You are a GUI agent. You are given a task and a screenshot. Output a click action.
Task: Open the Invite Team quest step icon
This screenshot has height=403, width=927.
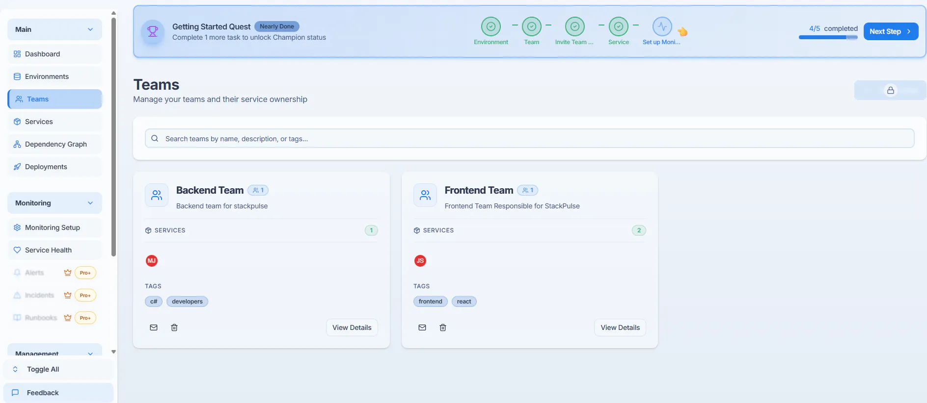pyautogui.click(x=575, y=26)
